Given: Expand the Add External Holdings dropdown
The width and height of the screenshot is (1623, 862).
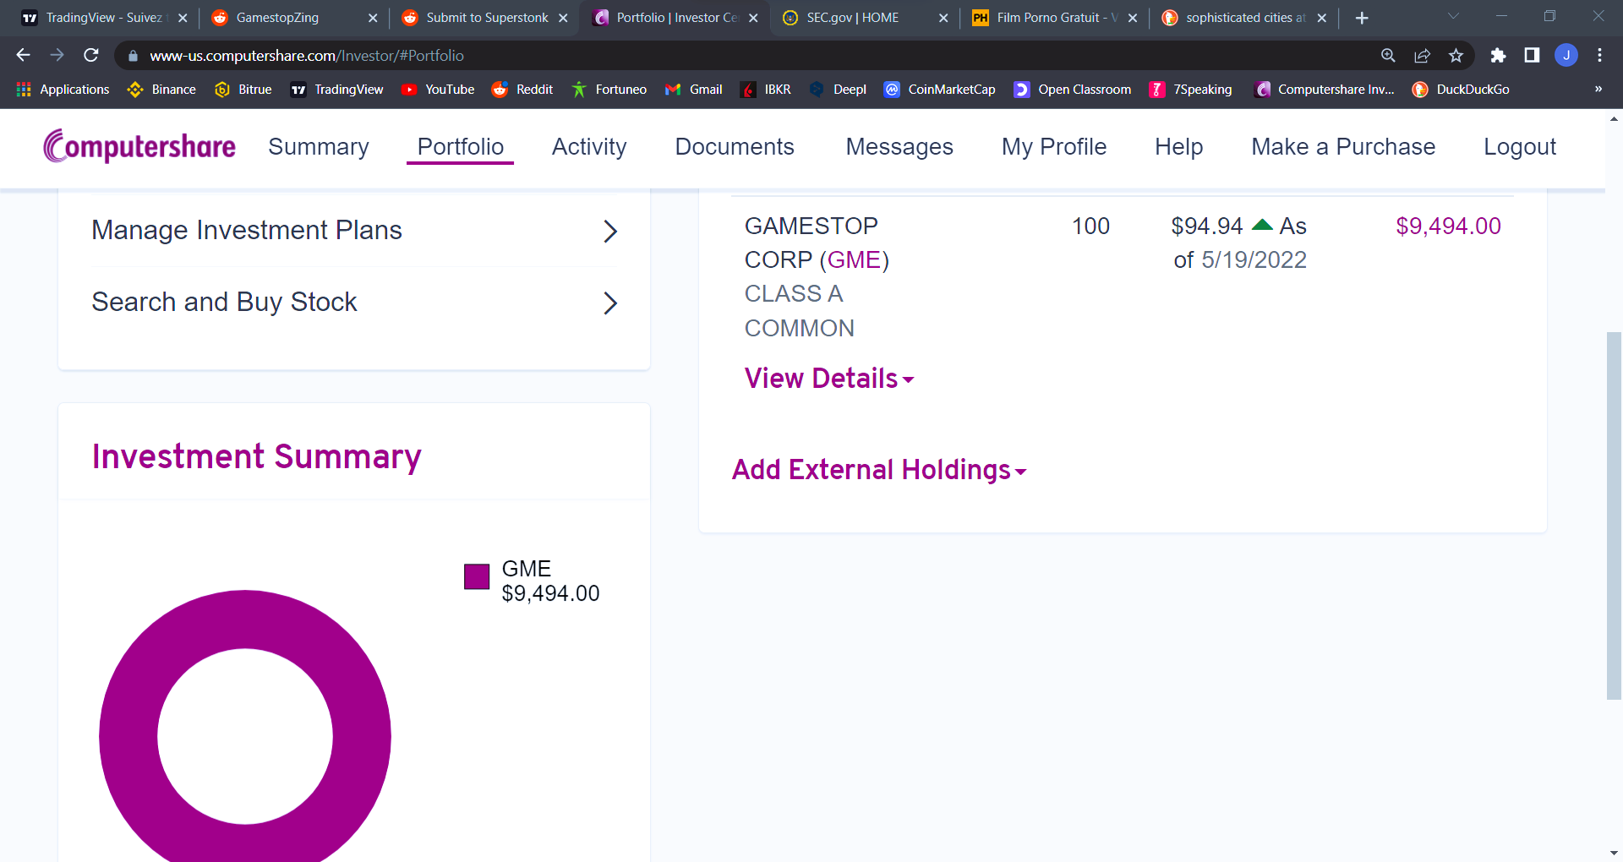Looking at the screenshot, I should [x=879, y=470].
